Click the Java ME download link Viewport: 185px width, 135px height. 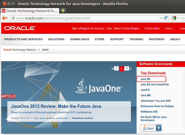tap(146, 95)
